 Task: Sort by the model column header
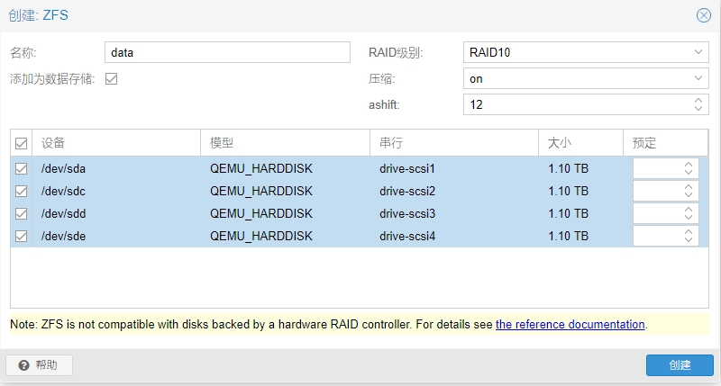[x=284, y=143]
